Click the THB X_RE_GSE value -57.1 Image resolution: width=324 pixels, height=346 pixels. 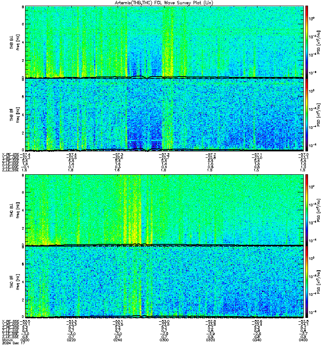point(257,154)
